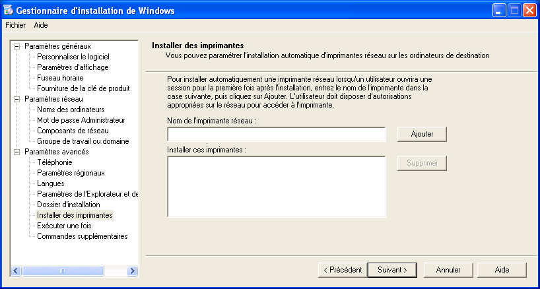Select Fourniture de la clé de produit
Viewport: 540px width, 289px height.
tap(83, 88)
